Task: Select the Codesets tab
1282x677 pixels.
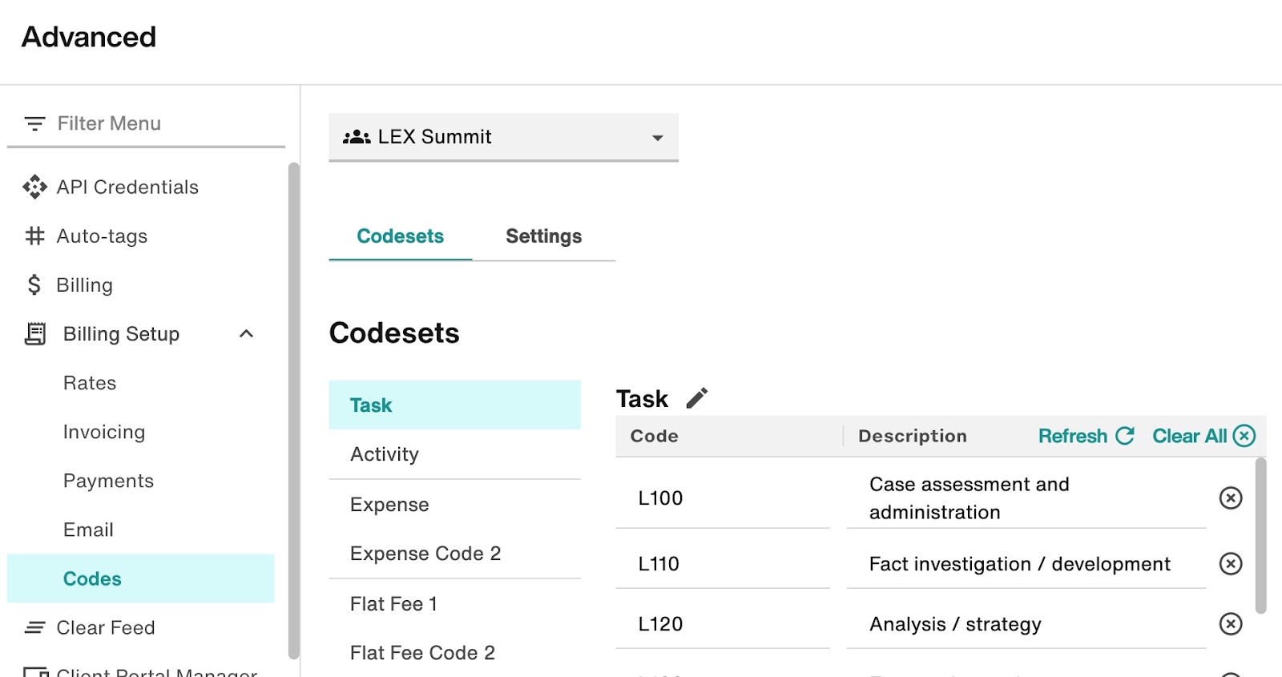Action: [400, 236]
